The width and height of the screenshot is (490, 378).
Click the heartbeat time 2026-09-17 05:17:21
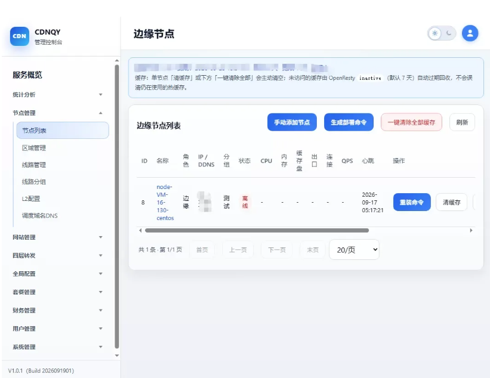[x=372, y=202]
